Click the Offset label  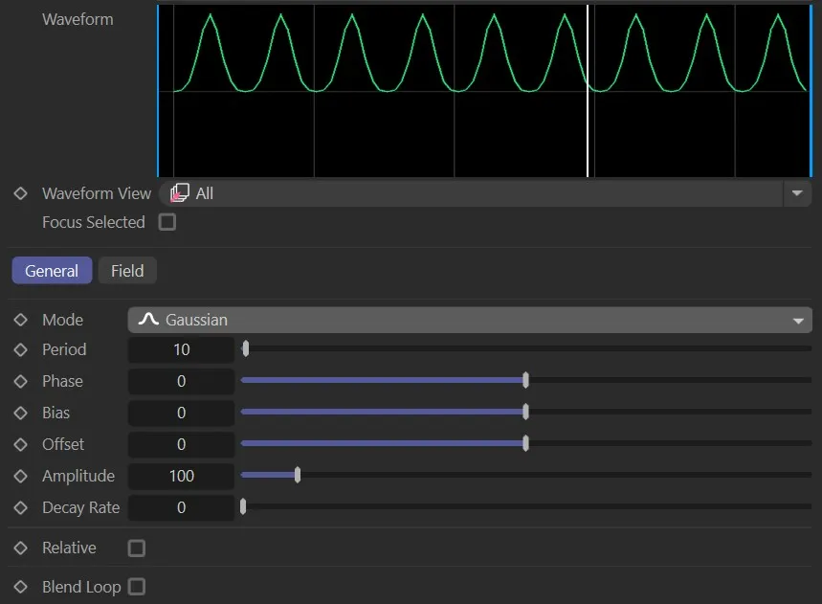(63, 444)
